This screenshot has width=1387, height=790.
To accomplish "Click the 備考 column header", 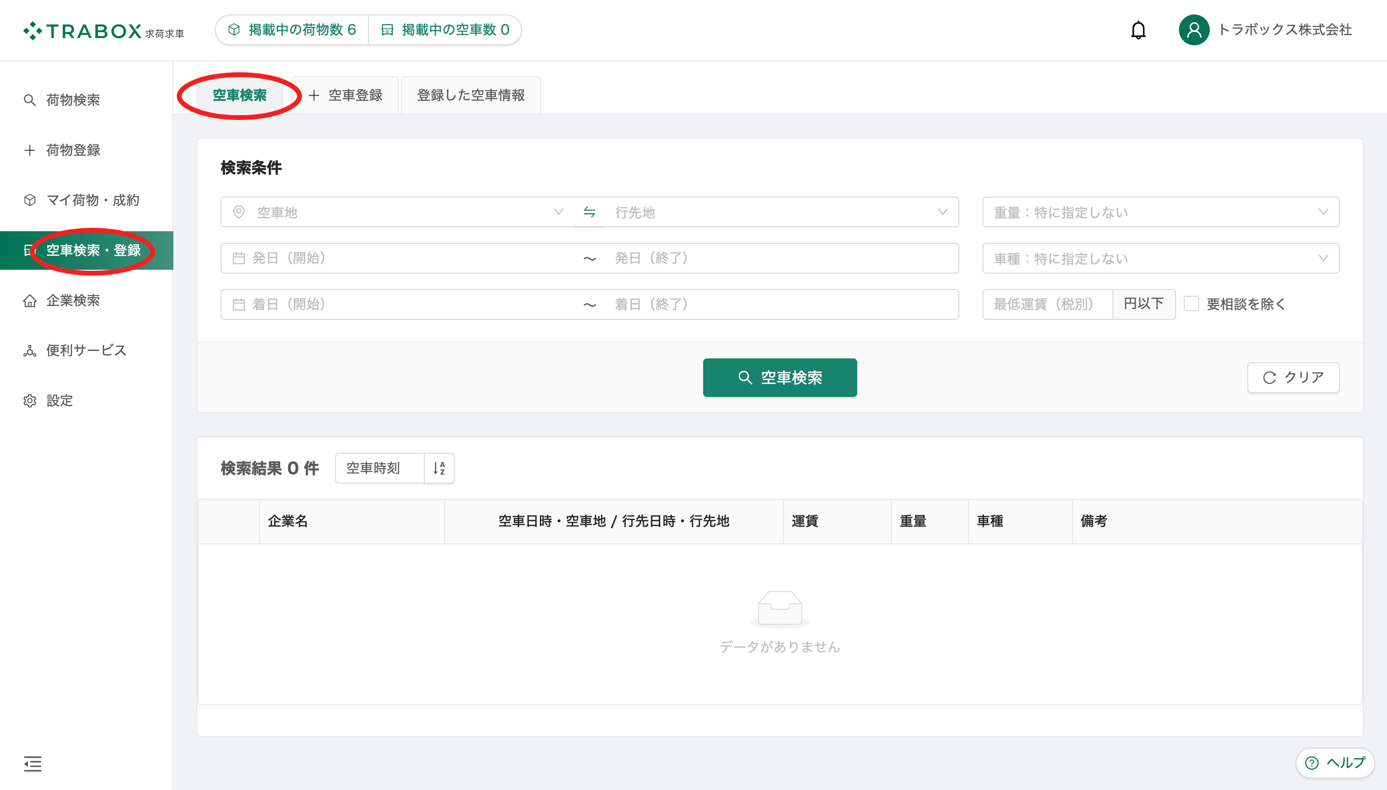I will coord(1217,521).
